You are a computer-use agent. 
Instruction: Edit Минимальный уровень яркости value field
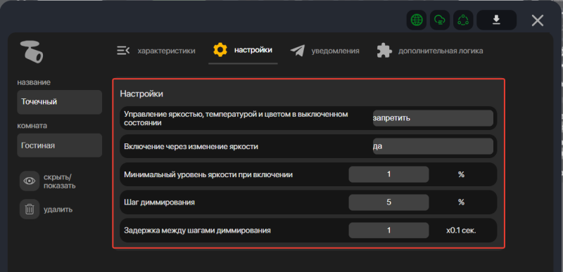[388, 174]
